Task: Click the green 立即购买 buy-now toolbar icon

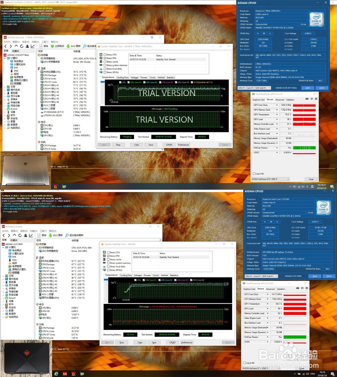Action: (x=52, y=46)
